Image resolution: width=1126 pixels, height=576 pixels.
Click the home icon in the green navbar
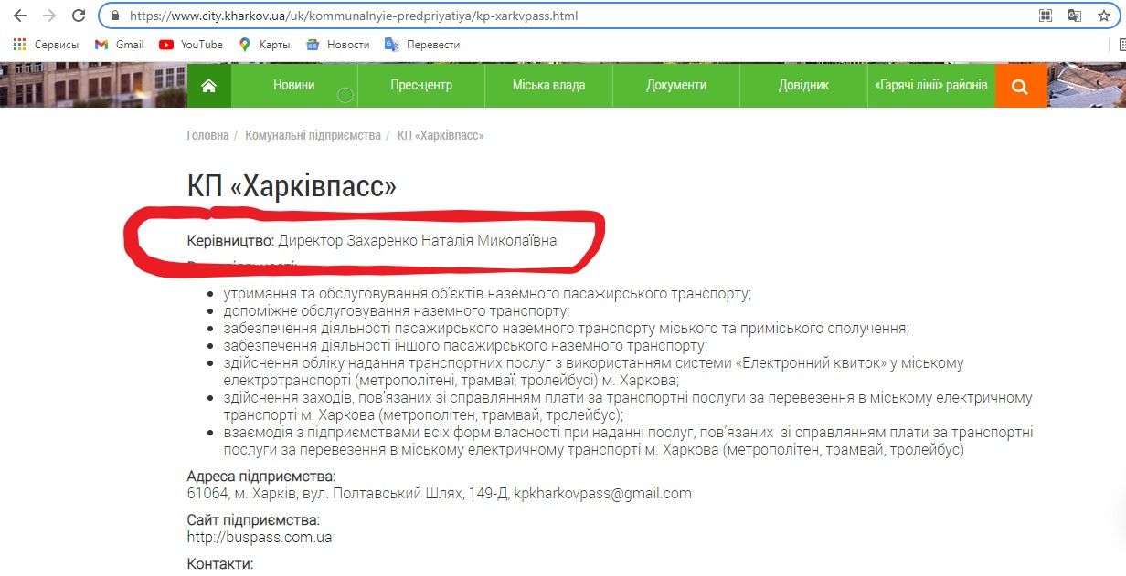(208, 85)
